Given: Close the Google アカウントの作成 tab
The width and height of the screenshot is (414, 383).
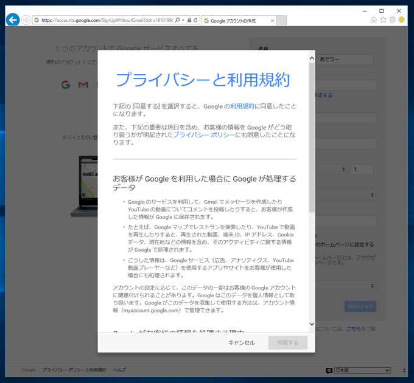Looking at the screenshot, I should (x=272, y=21).
